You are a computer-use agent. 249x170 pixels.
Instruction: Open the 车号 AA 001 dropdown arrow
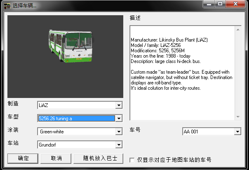(237, 131)
